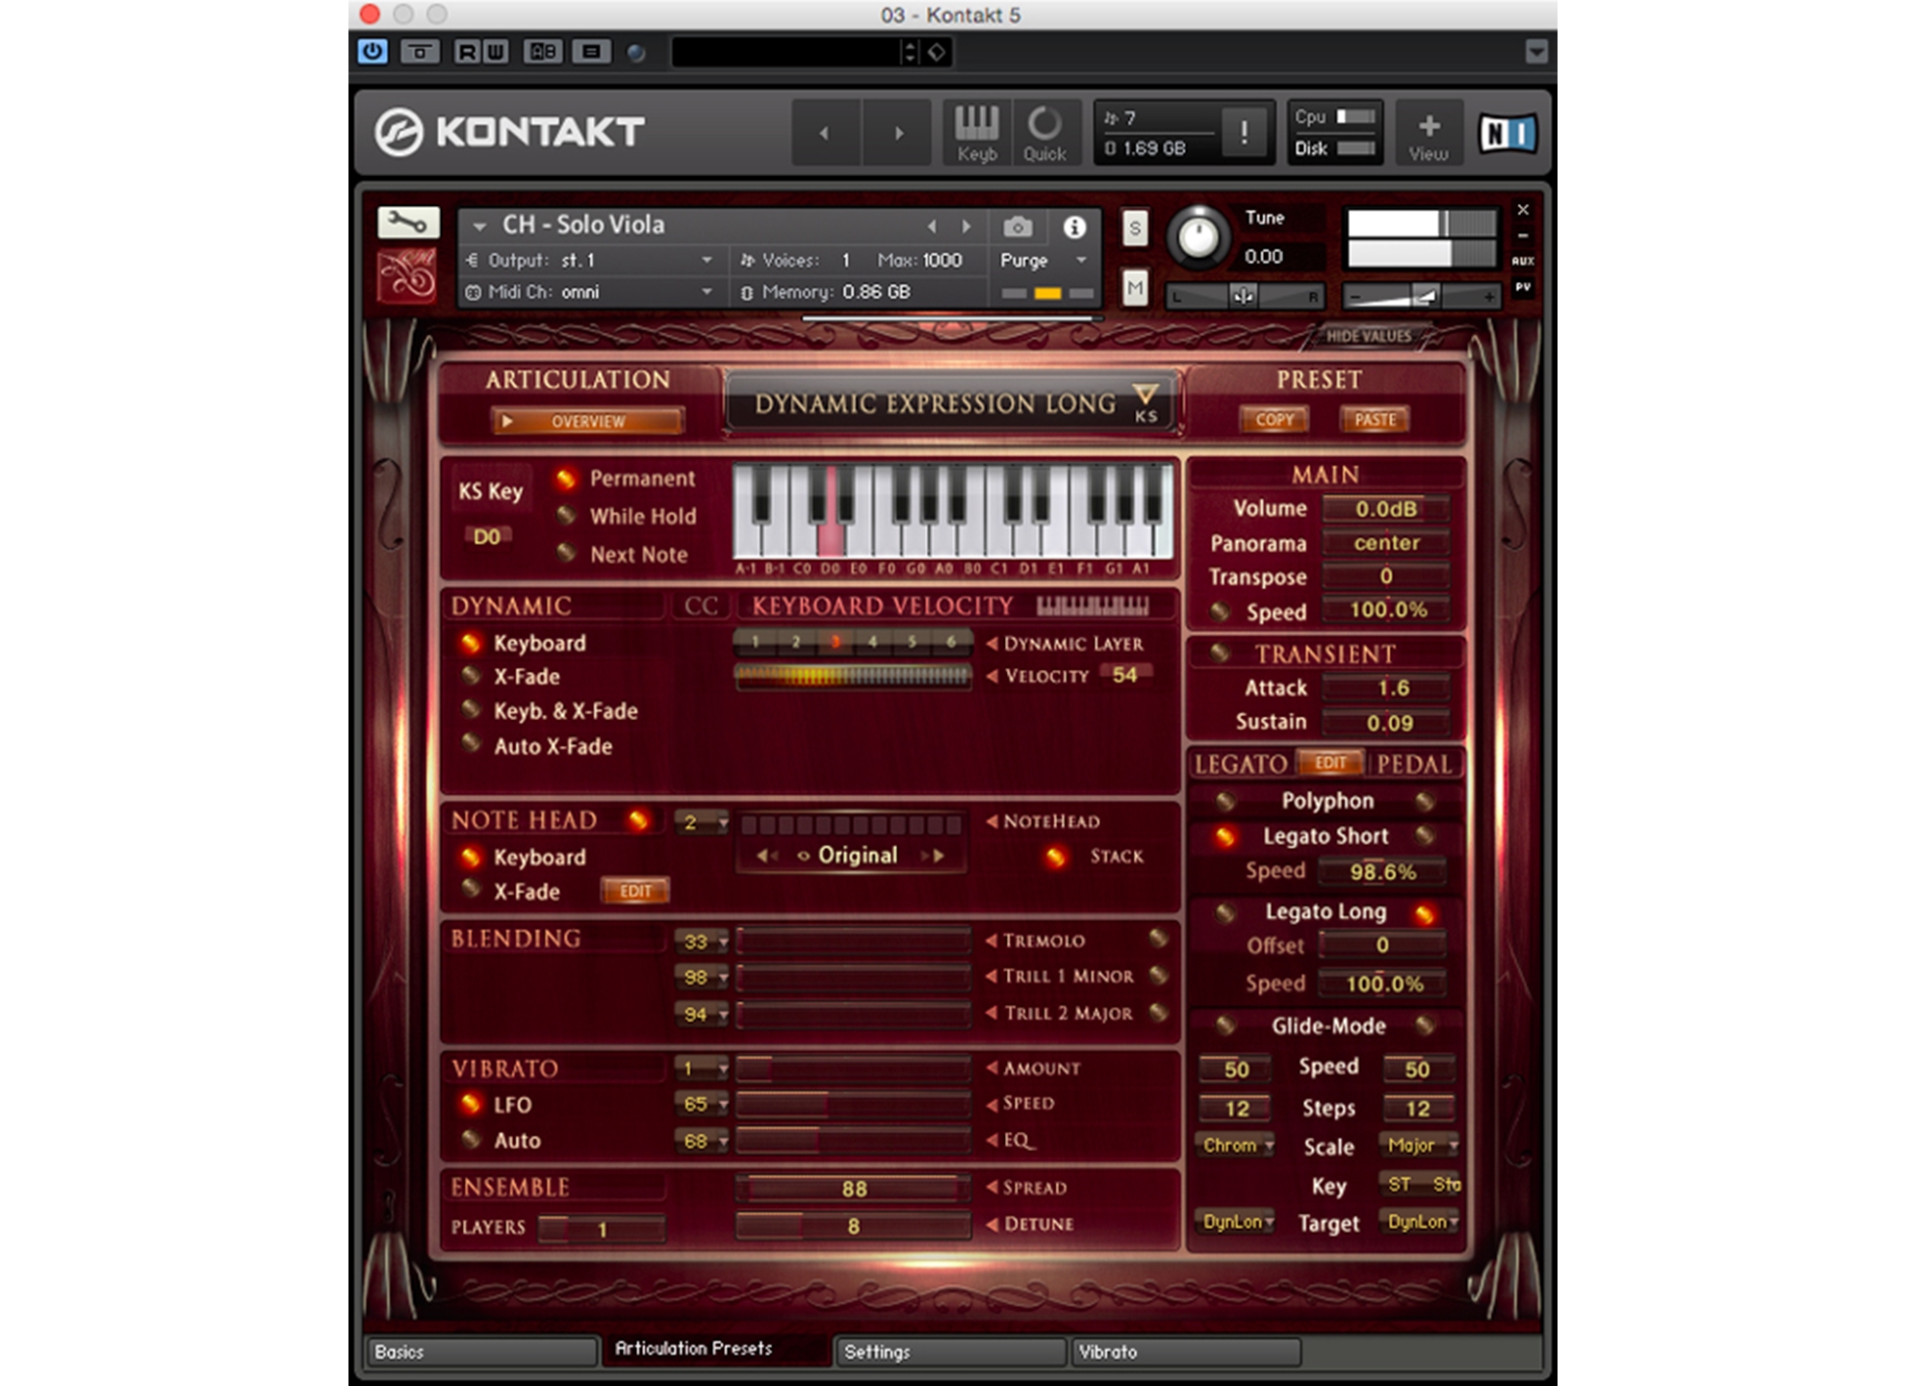
Task: Adjust the Velocity meter bar
Action: click(853, 676)
